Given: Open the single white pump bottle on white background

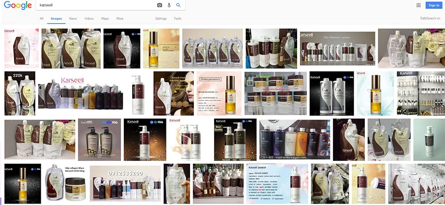Looking at the screenshot, I should 138,93.
